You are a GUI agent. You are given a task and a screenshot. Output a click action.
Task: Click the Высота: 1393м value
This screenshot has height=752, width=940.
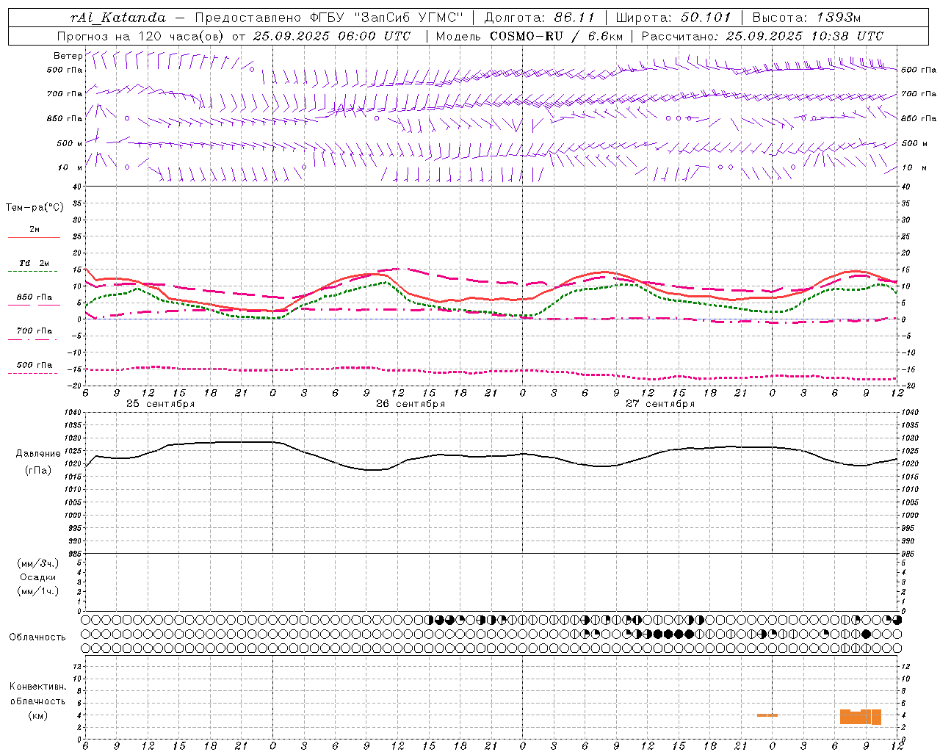pos(806,18)
